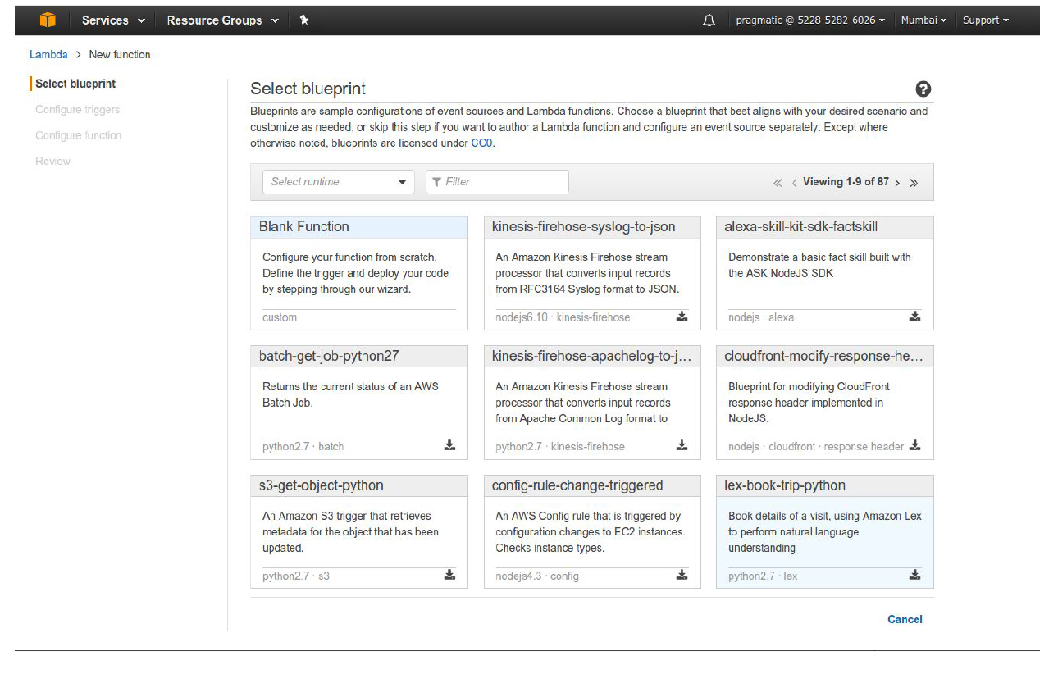Screen dimensions: 1058x674
Task: Download the s3-get-object-python blueprint
Action: coord(449,576)
